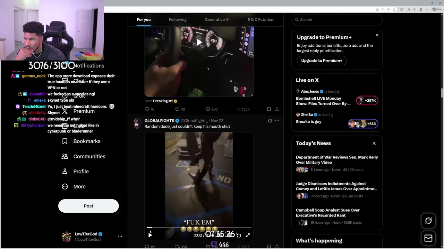Open the browser extensions puzzle icon

[402, 9]
